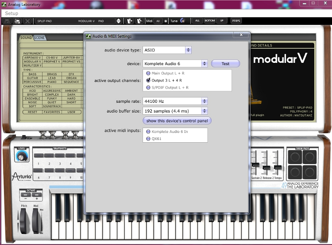Toggle the SOUNDTRACK characteristic filter
Screen dimensions: 332x245
(x=52, y=106)
